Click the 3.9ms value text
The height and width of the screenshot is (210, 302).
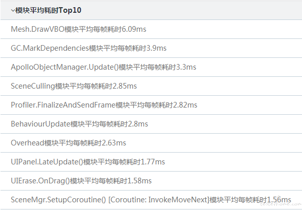pos(156,48)
